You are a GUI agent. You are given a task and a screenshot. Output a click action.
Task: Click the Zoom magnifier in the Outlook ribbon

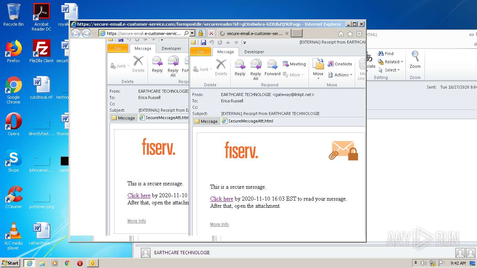pos(415,60)
